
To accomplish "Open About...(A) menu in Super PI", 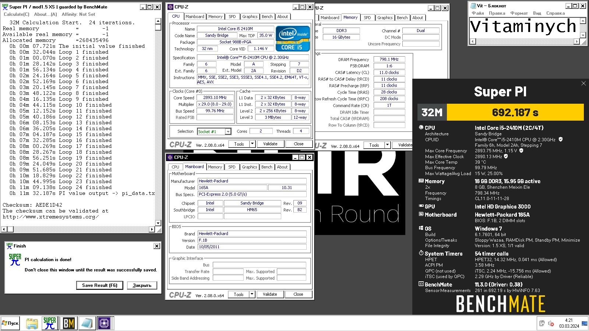I will [45, 14].
